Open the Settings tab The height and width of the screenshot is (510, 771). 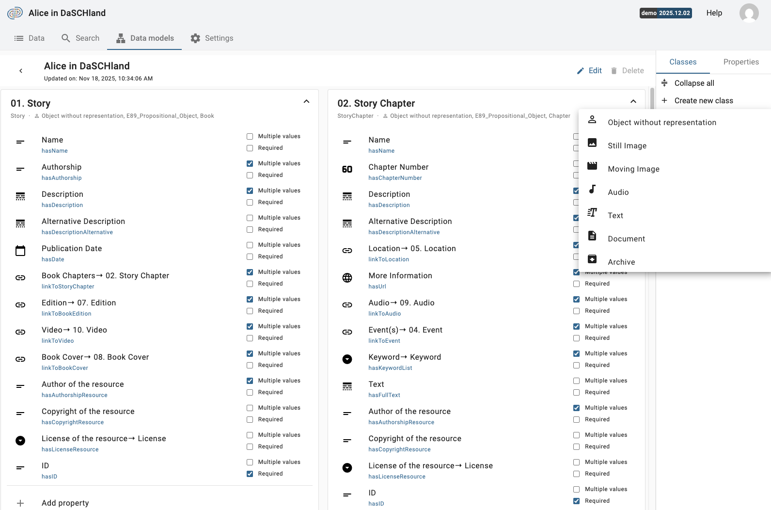[x=212, y=38]
